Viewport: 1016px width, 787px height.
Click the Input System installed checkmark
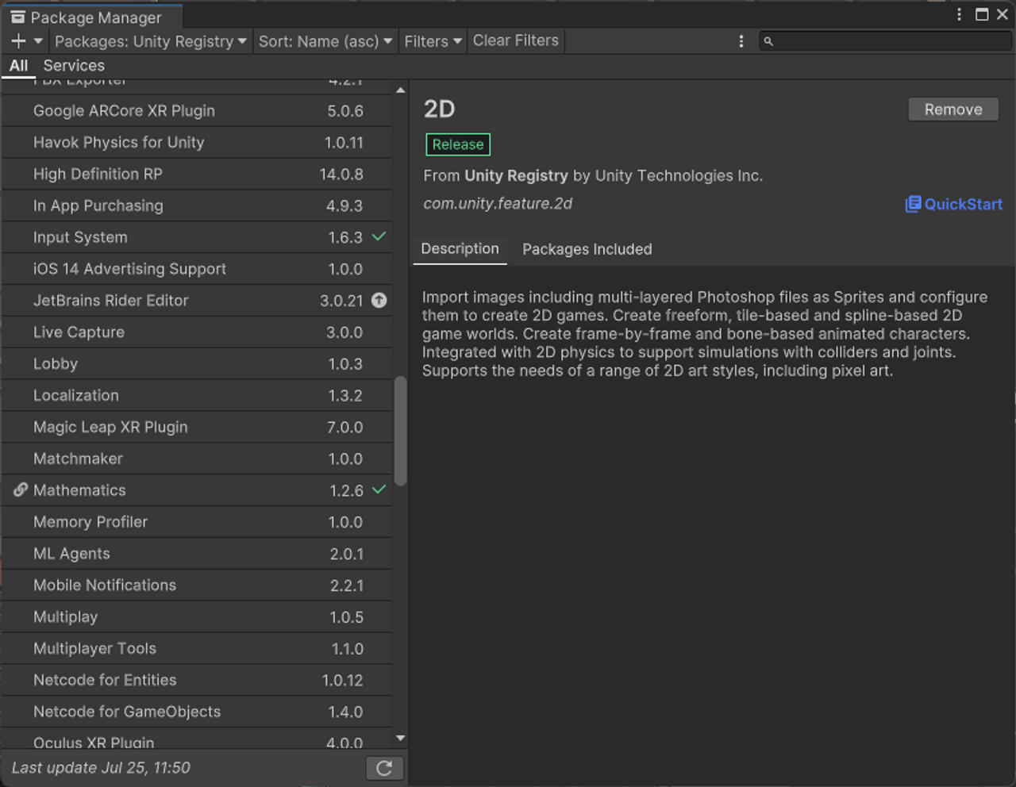(x=379, y=236)
